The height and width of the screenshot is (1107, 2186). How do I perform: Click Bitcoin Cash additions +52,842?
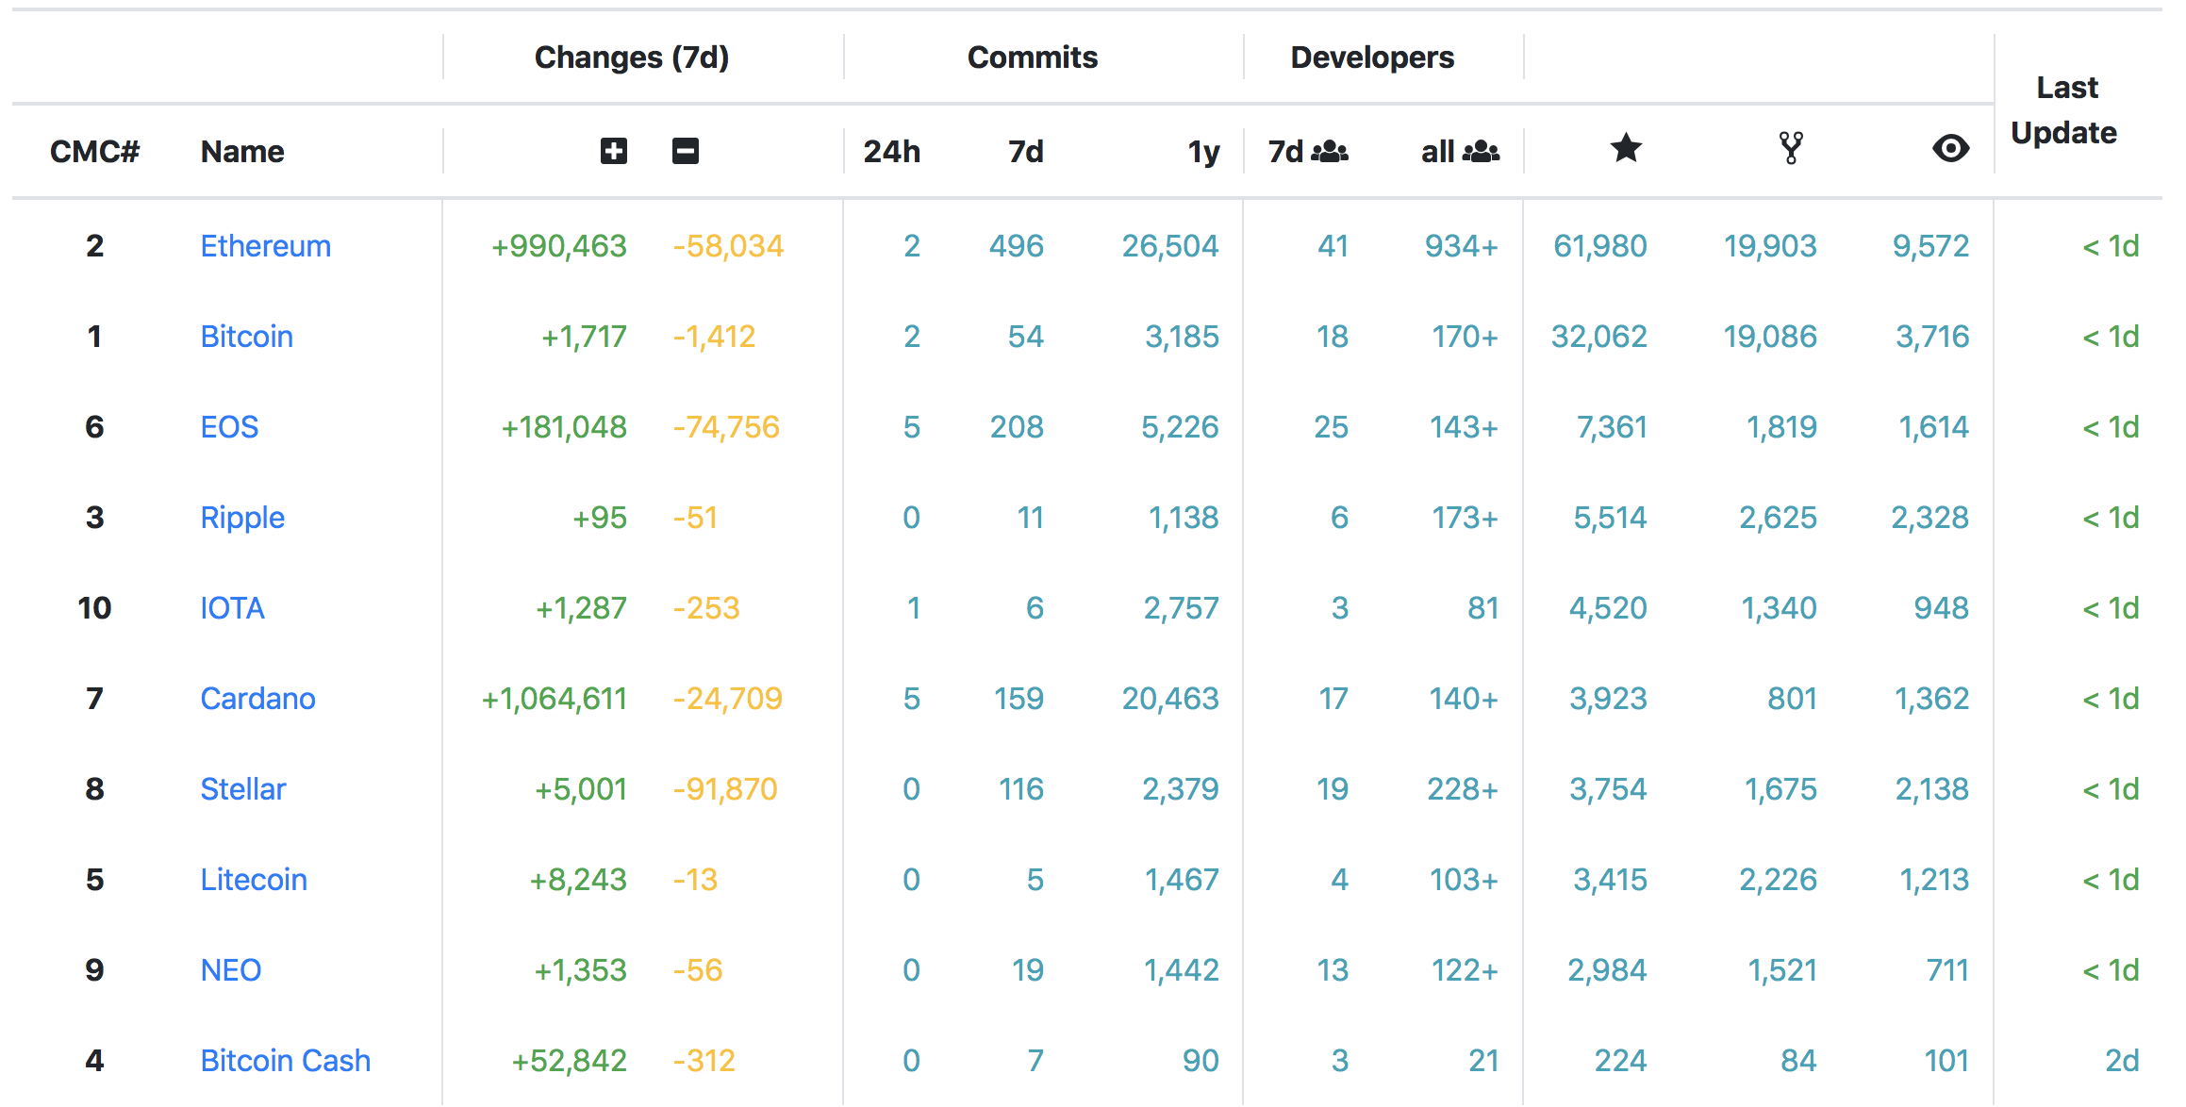click(569, 1061)
